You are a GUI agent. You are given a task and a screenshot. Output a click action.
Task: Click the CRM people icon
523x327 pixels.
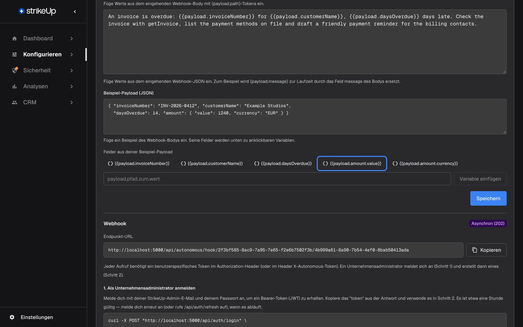click(15, 102)
